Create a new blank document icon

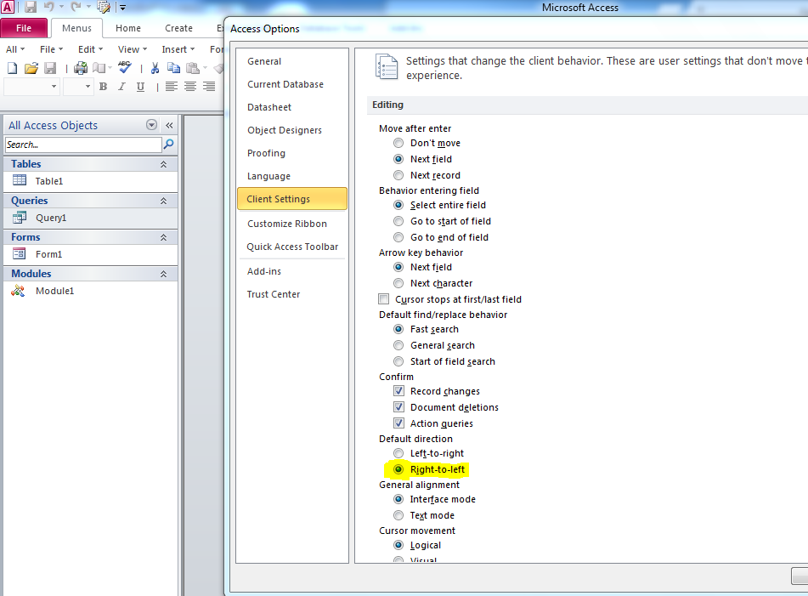(12, 68)
